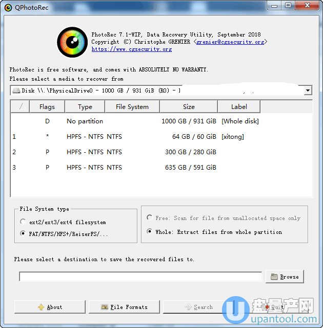This screenshot has height=328, width=323.
Task: Click the [Whole disk] label cell
Action: coord(240,121)
